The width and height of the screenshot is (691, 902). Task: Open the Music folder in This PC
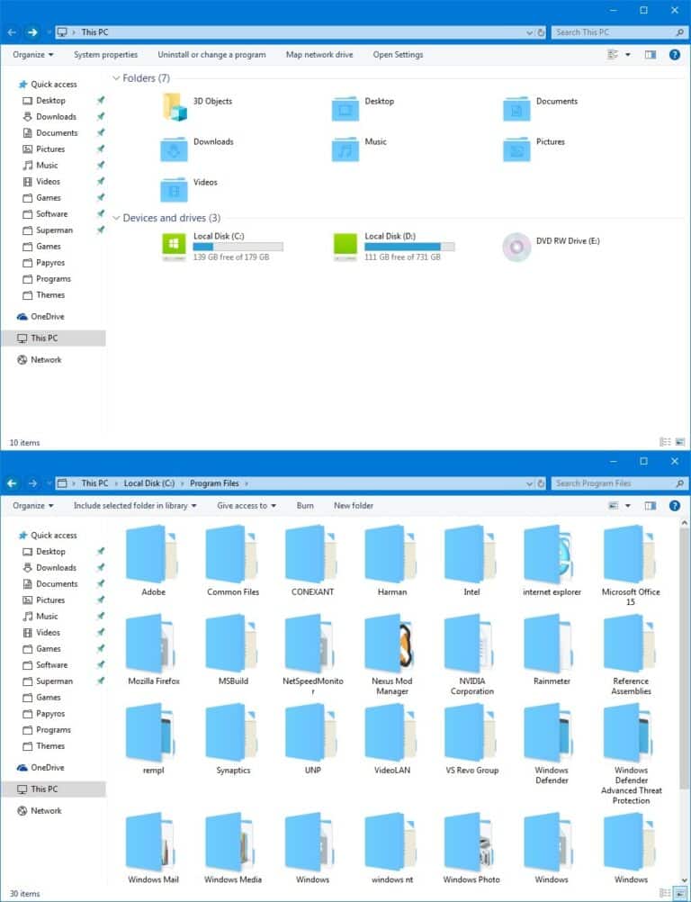tap(345, 148)
